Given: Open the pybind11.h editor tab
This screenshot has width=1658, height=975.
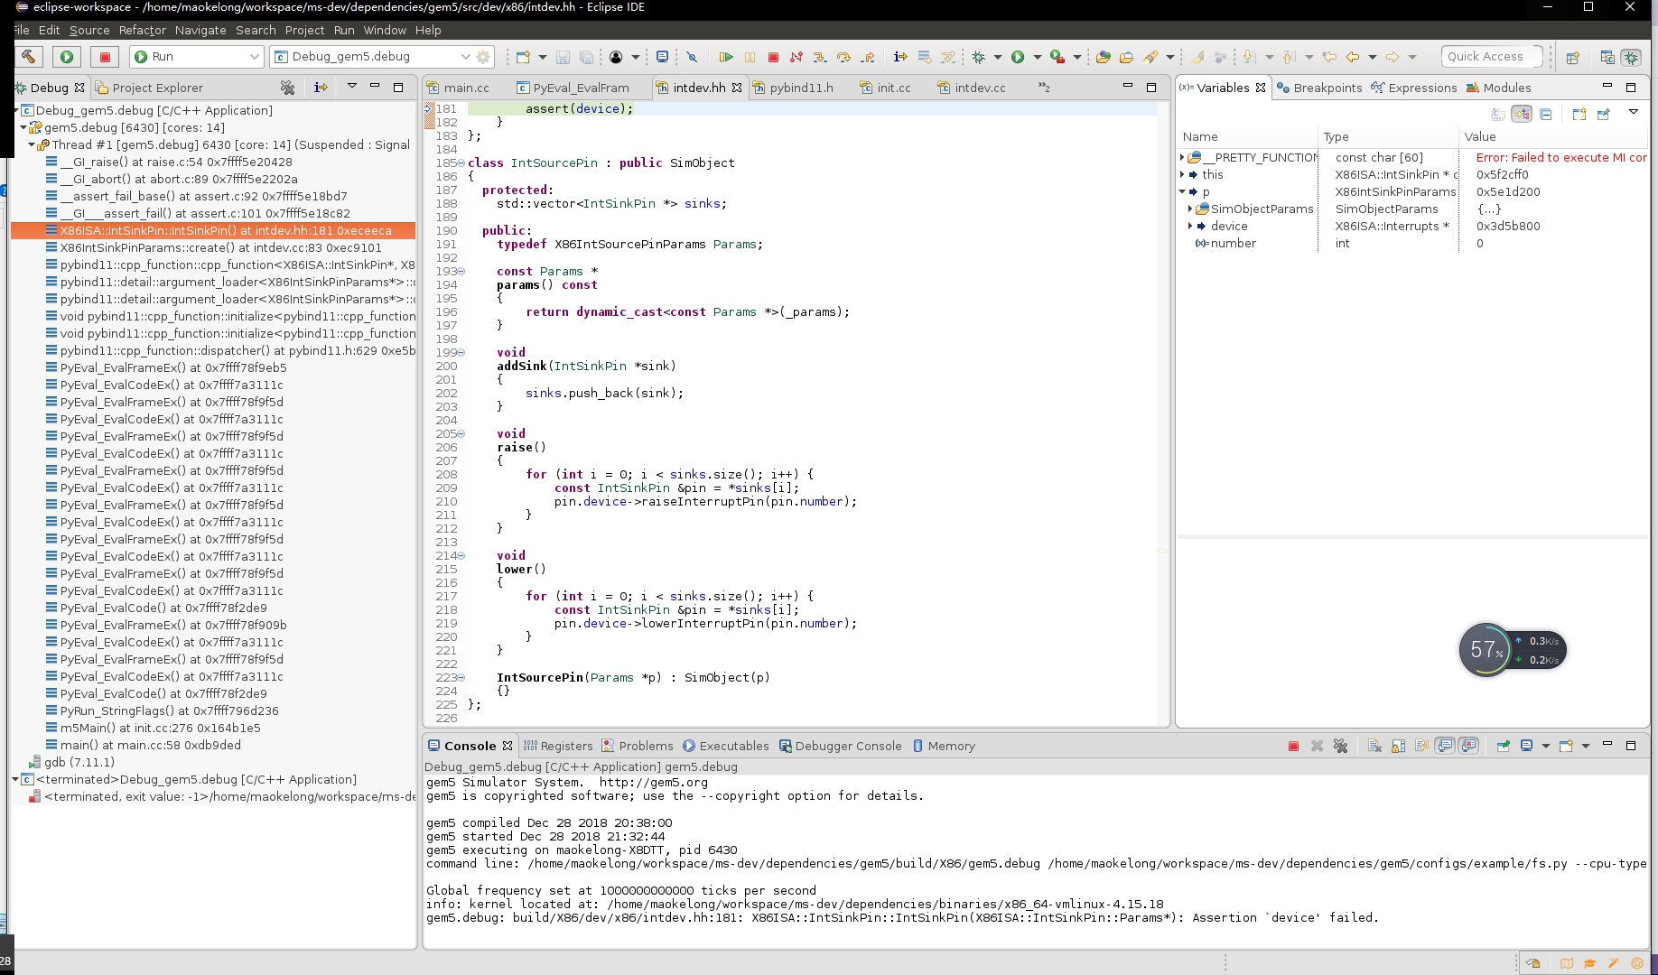Looking at the screenshot, I should [x=800, y=88].
